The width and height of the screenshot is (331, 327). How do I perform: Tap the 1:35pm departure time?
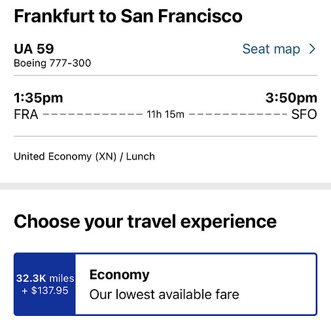39,98
